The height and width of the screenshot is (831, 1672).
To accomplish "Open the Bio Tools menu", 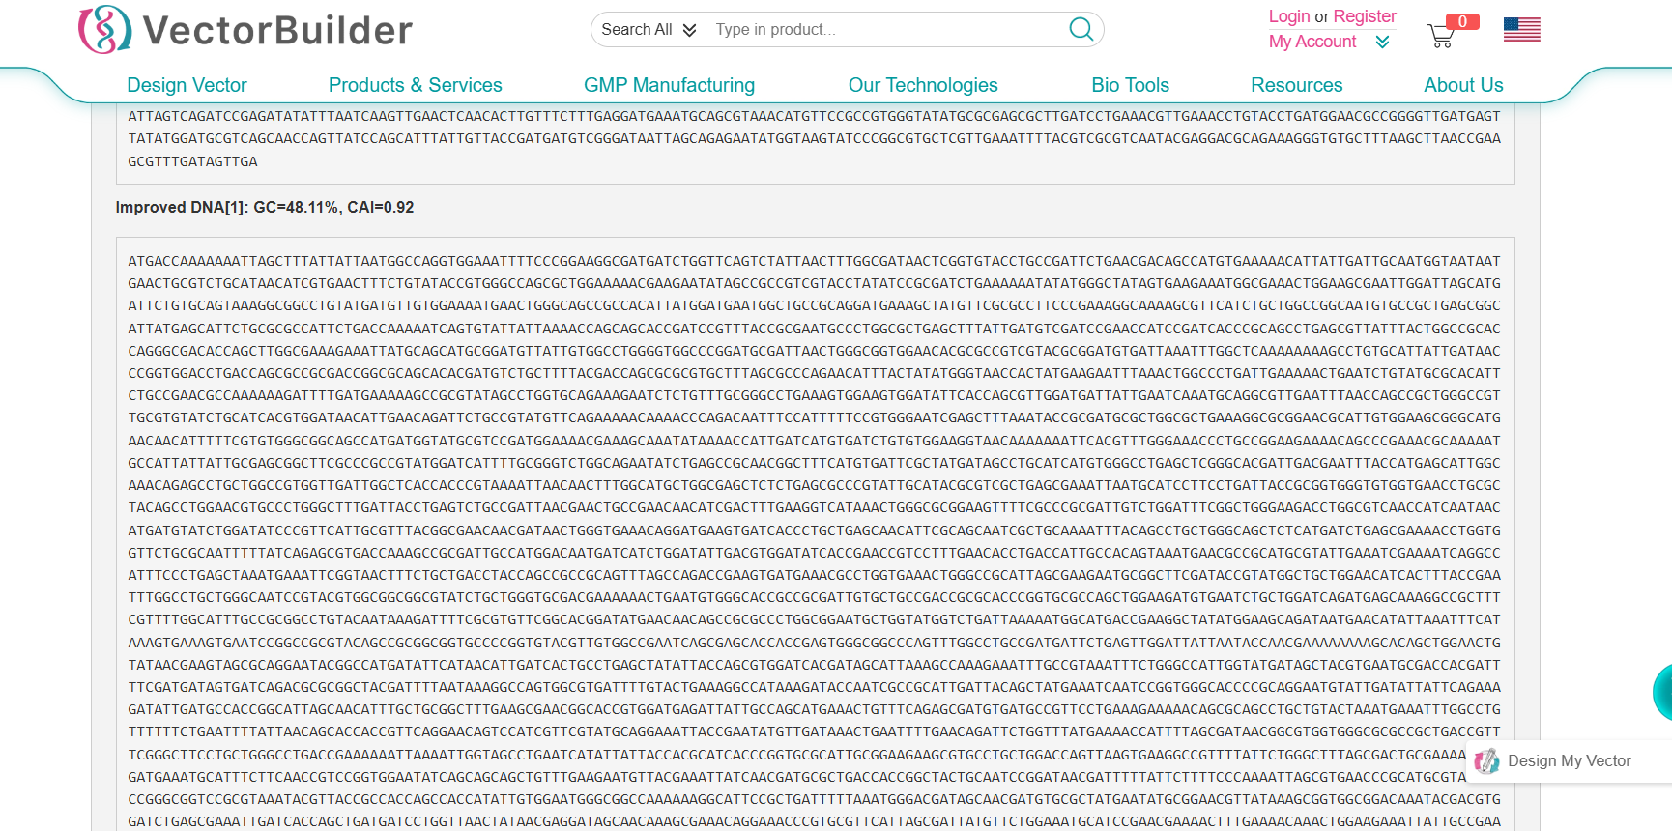I will point(1131,85).
